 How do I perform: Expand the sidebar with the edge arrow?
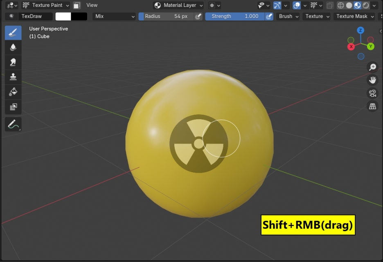(x=381, y=31)
